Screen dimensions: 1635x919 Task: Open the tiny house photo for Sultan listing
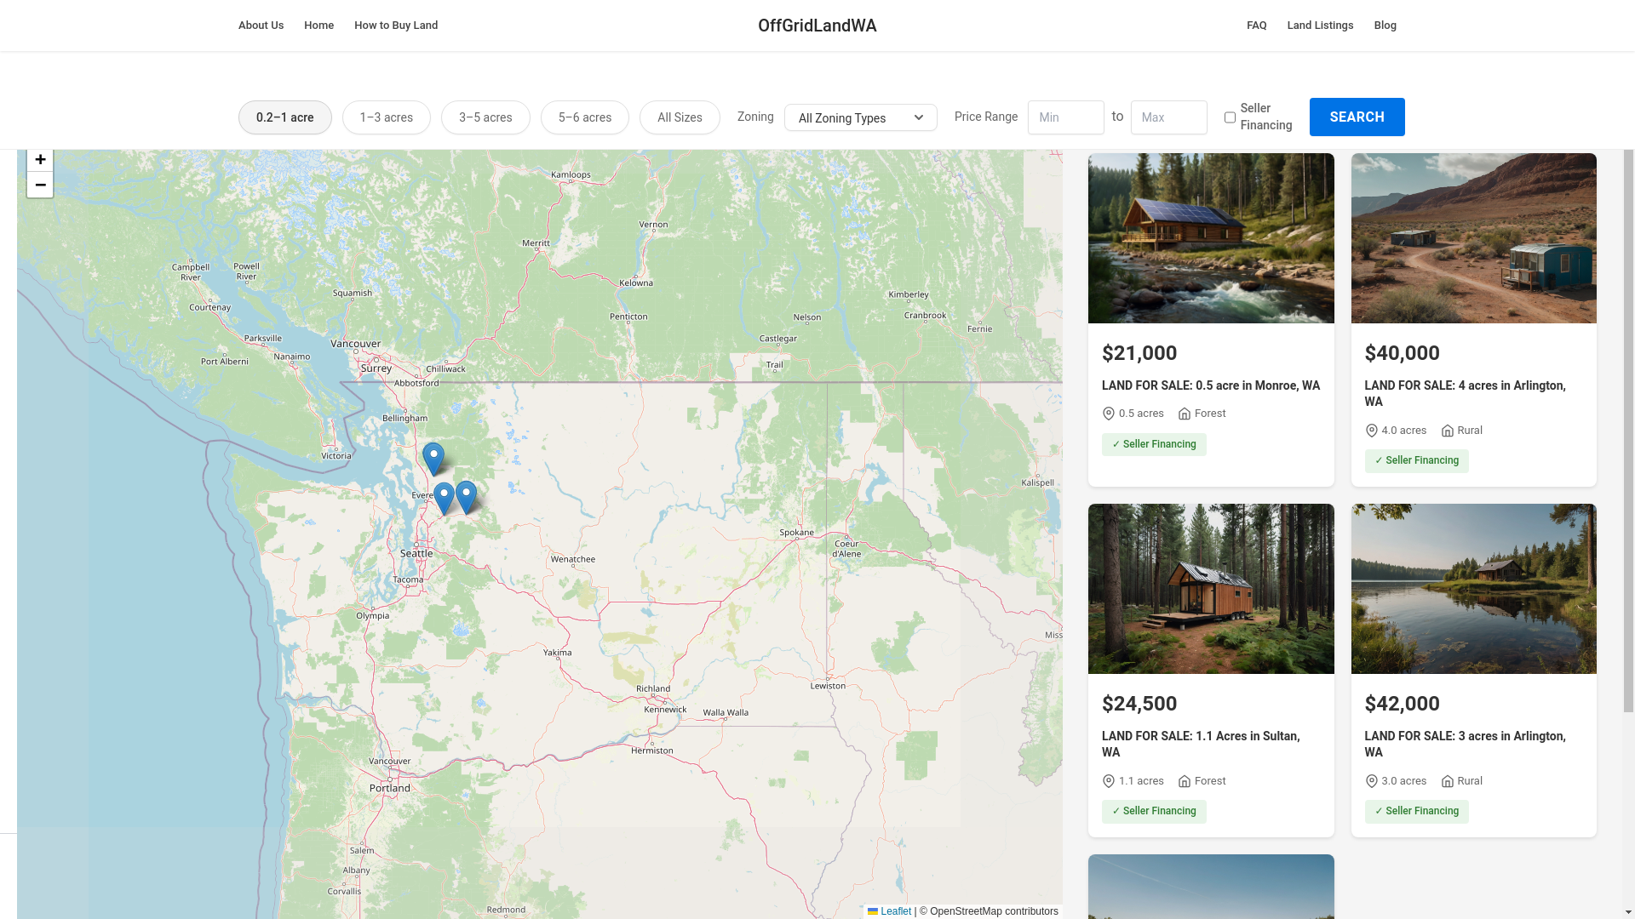pyautogui.click(x=1211, y=589)
